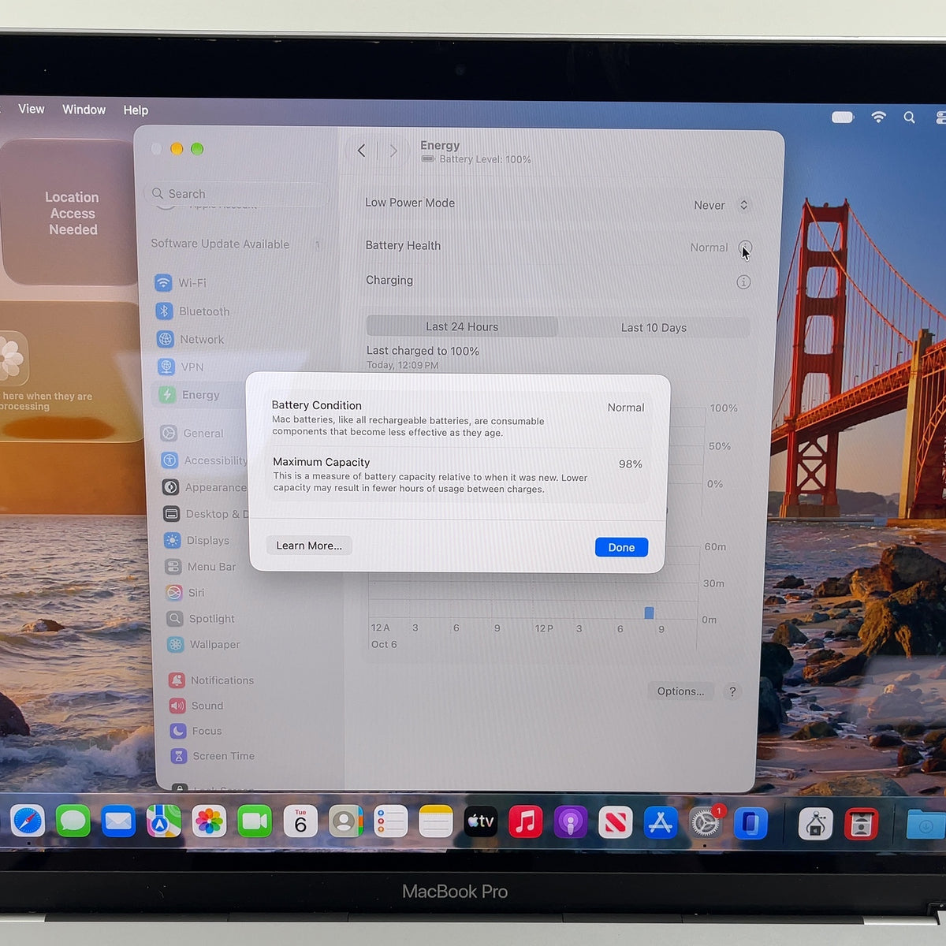Screen dimensions: 946x946
Task: Click the question mark help button
Action: pos(732,691)
